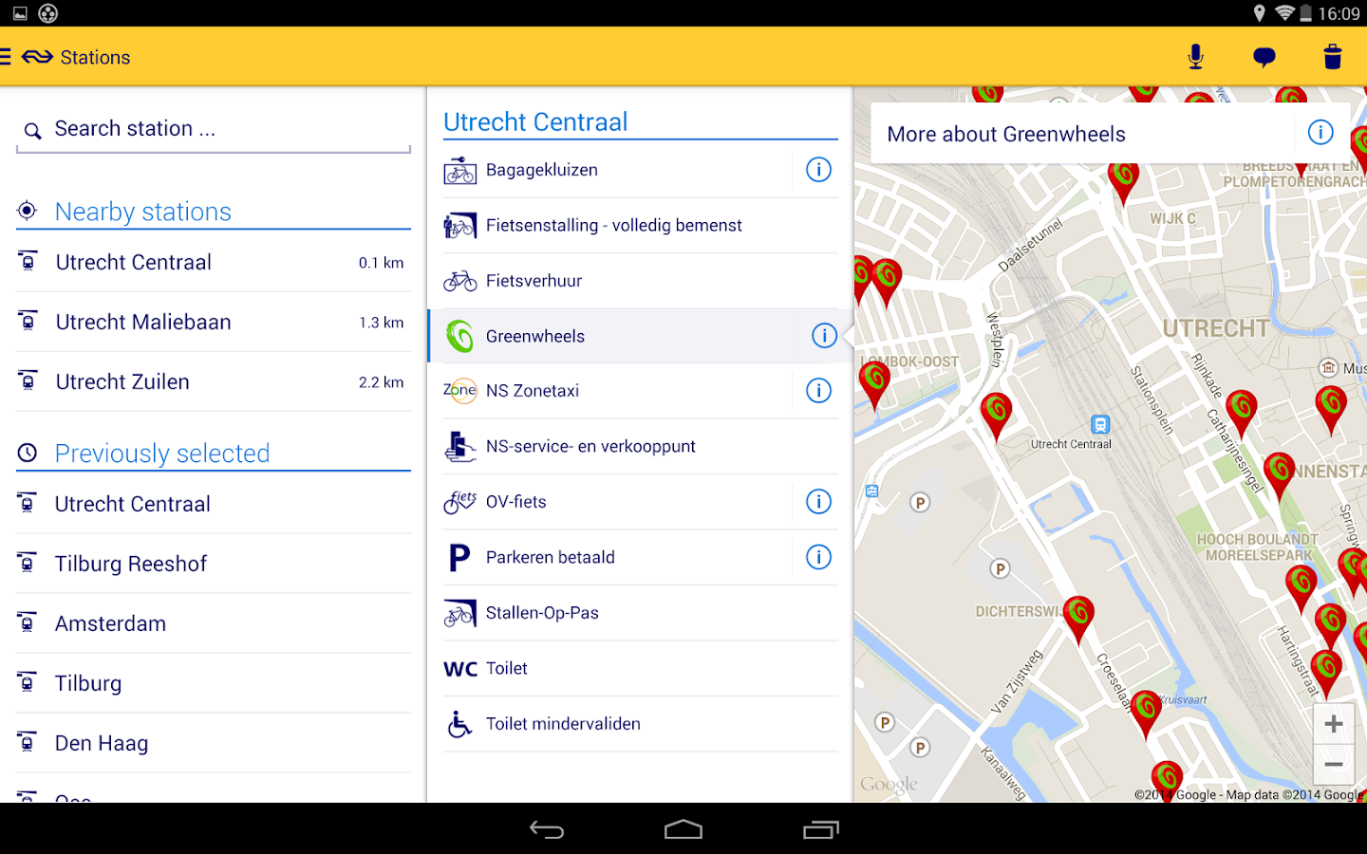Select Utrecht Centraal from Nearby stations

coord(133,262)
